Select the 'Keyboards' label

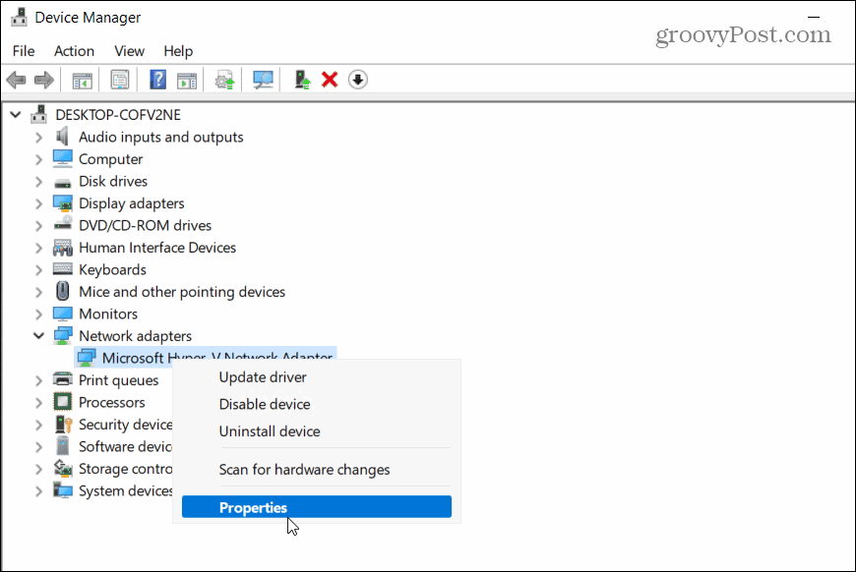coord(112,270)
